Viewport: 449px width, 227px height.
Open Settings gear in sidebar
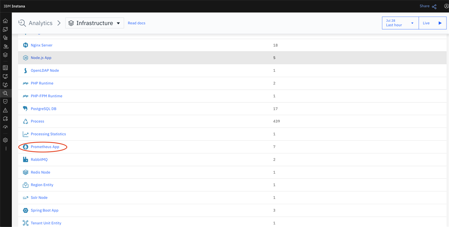(5, 140)
